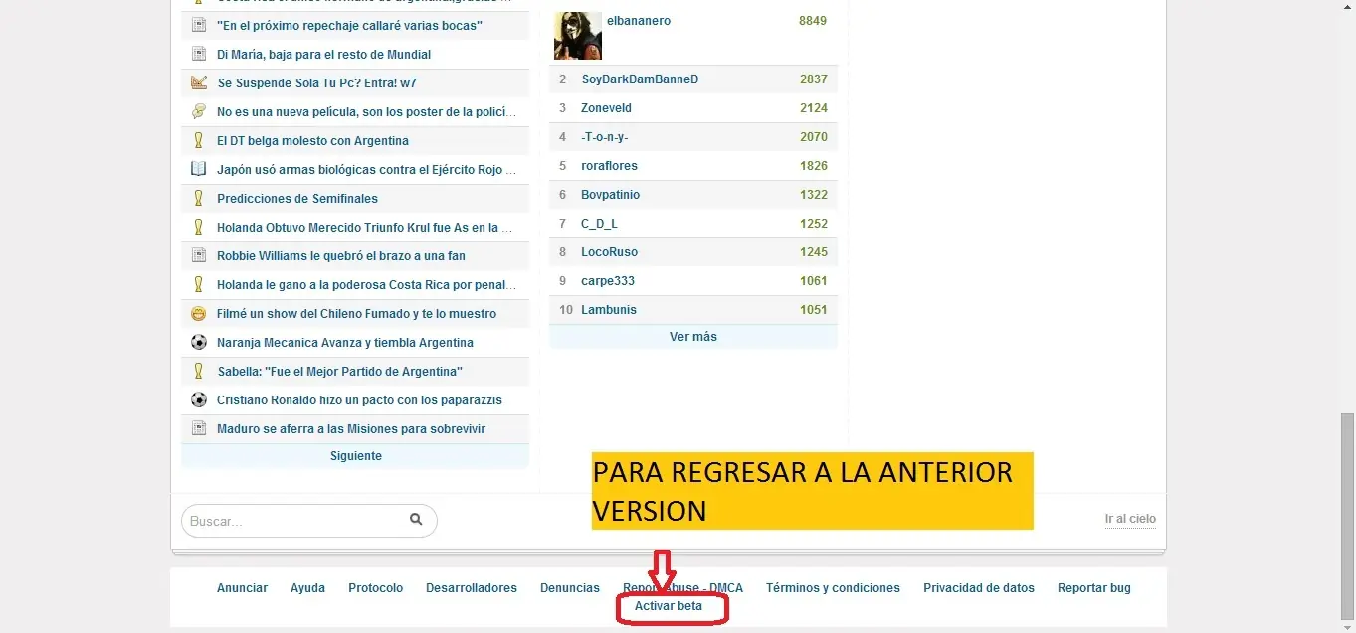Open "Naranja Mecanica Avanza y tiembla Argentina"
The image size is (1356, 633).
click(345, 342)
